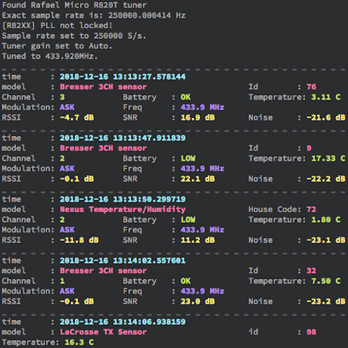Click RSSI value '-4.7 dB'

point(77,118)
